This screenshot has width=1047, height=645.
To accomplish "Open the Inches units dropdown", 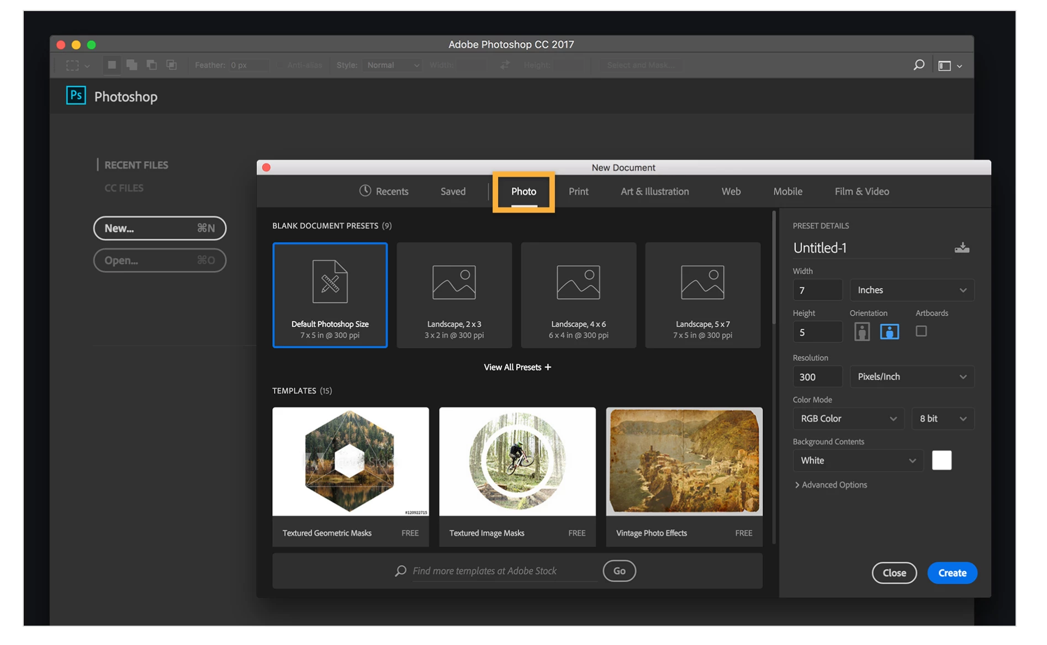I will [912, 290].
